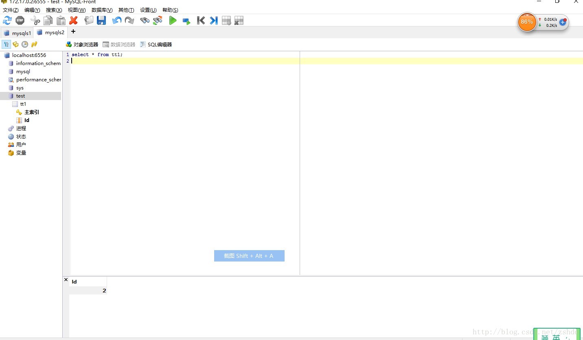583x340 pixels.
Task: Click the Refresh toolbar icon
Action: click(x=7, y=20)
